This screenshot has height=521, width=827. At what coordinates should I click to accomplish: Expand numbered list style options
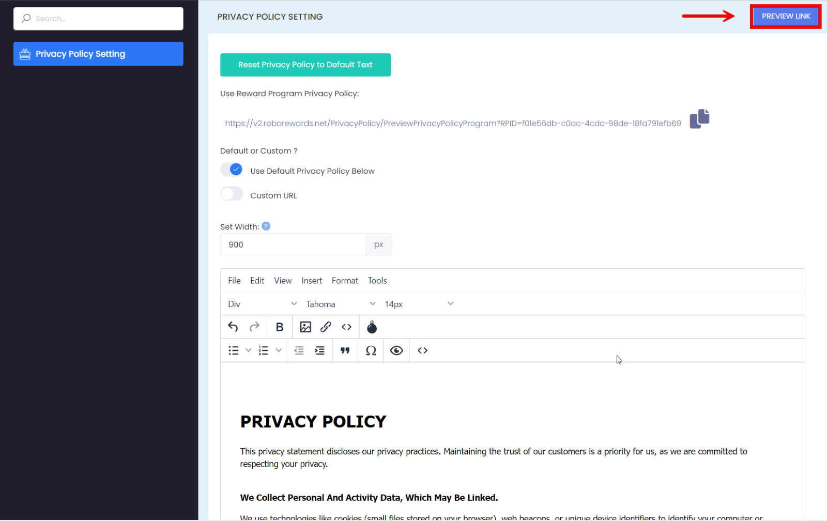point(279,350)
